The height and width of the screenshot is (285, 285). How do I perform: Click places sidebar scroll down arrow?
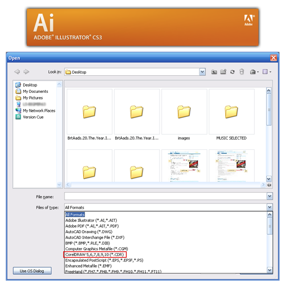pos(59,185)
